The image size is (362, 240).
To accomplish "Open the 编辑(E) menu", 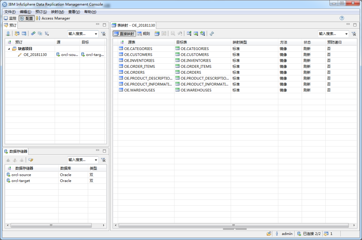I will 25,12.
